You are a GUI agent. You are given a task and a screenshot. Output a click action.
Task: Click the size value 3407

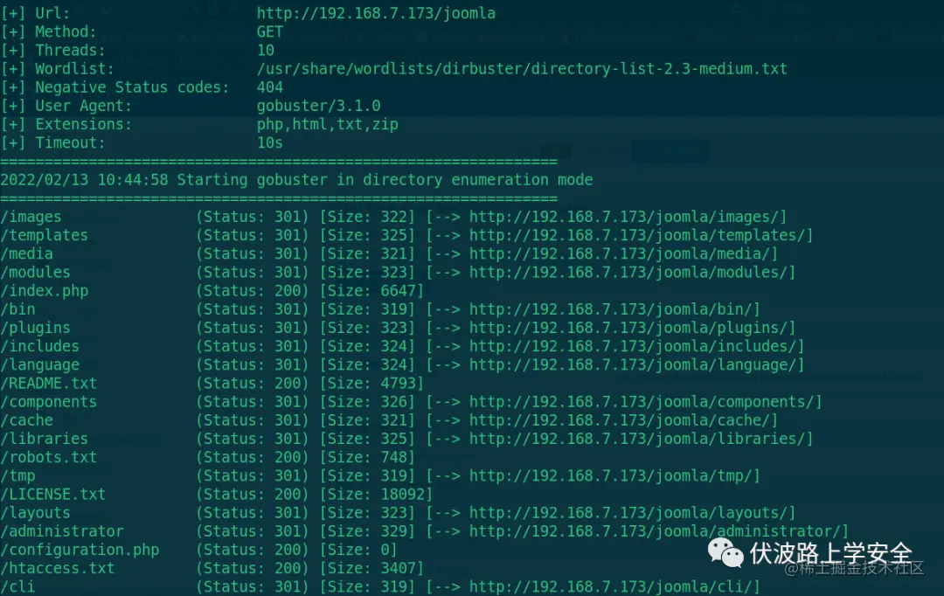point(398,568)
